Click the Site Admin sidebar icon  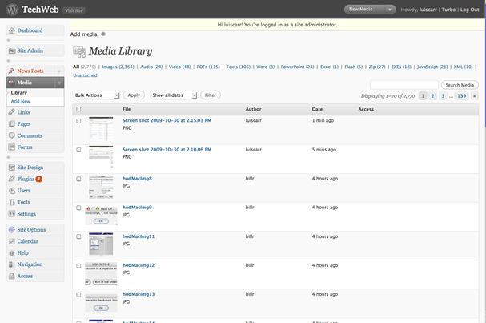(11, 50)
